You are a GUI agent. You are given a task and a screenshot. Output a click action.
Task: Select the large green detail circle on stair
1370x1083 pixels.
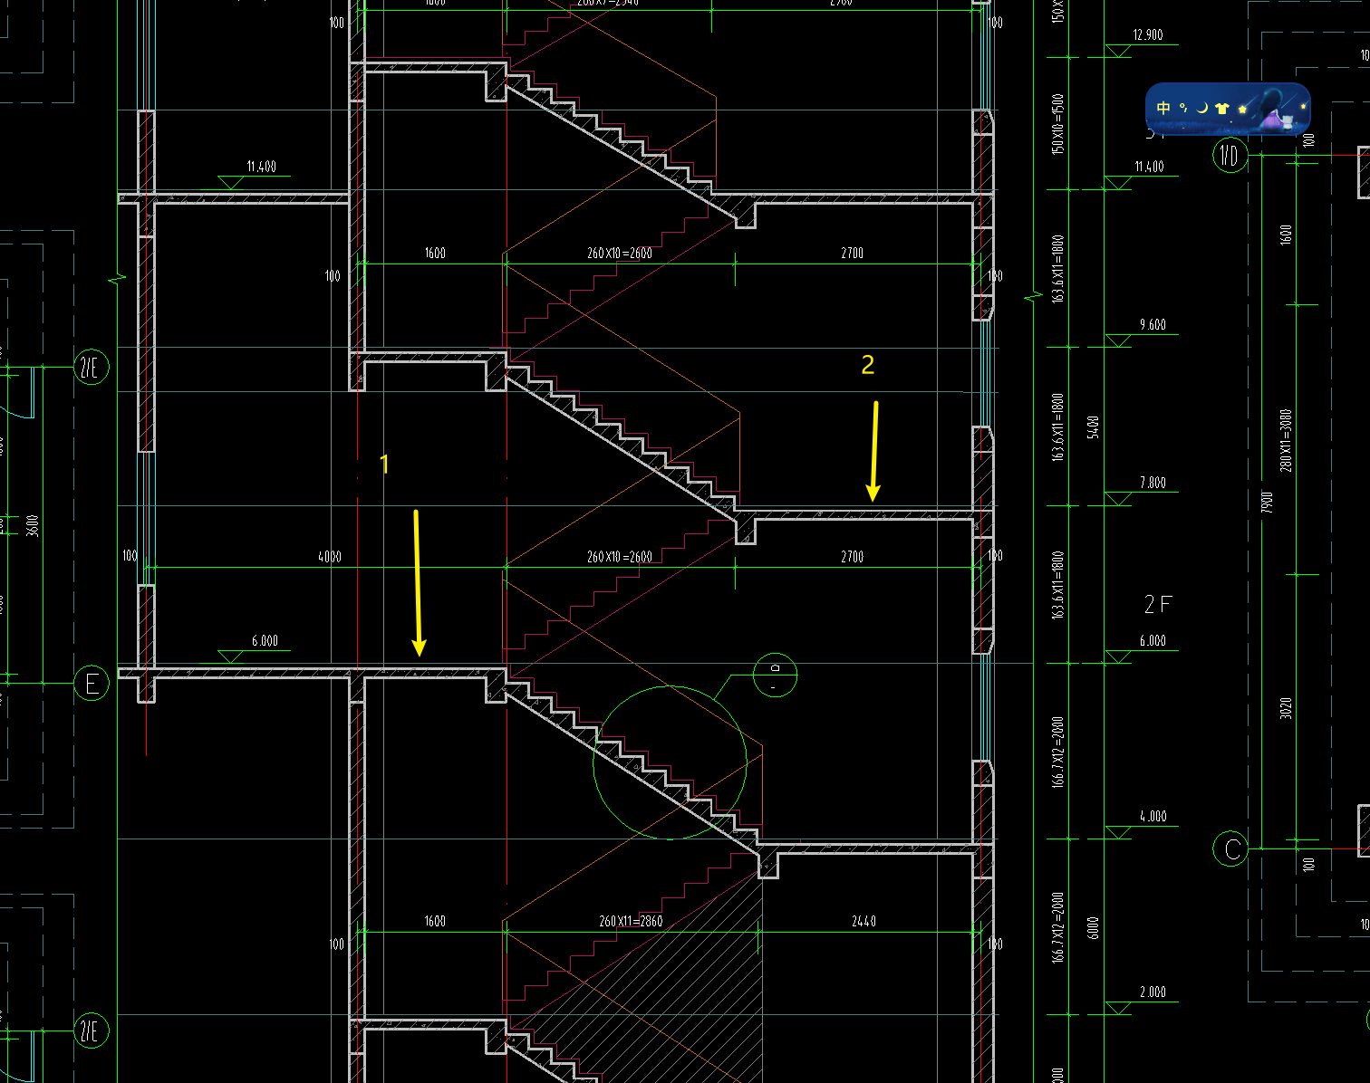click(670, 762)
